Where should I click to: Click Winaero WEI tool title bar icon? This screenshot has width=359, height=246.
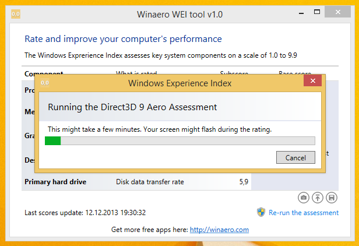[x=16, y=14]
